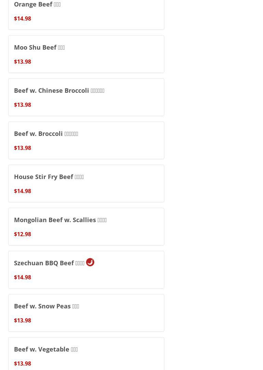Select the Moo Shu Beef item

[x=39, y=48]
